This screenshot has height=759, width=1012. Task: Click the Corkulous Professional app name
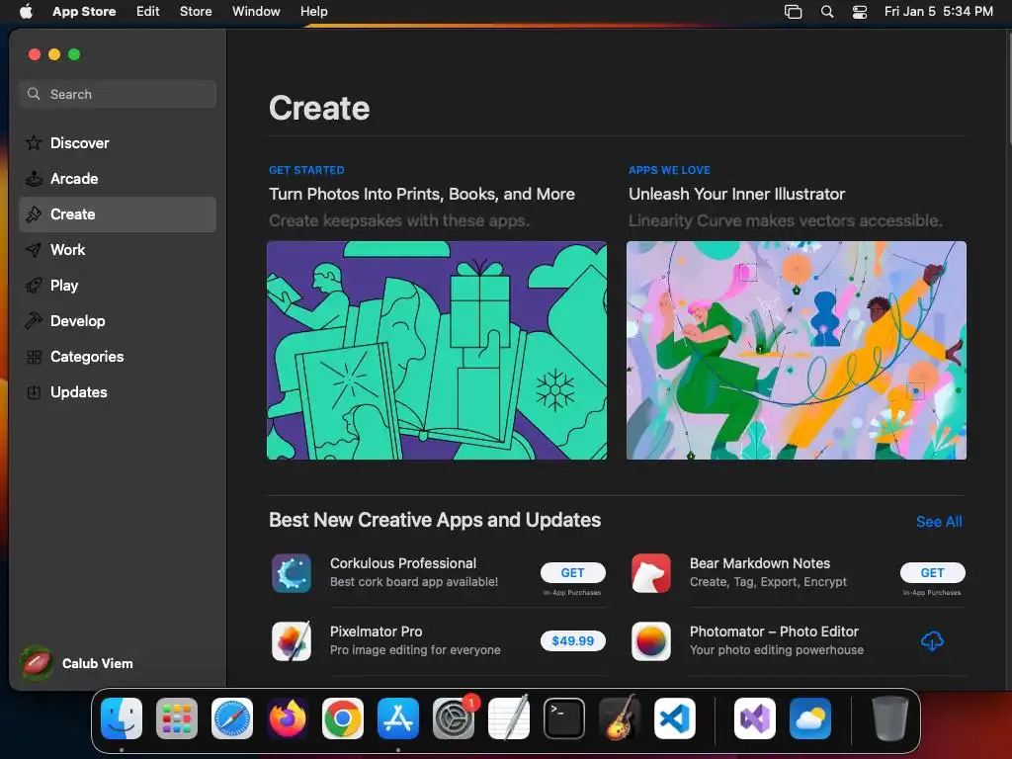[403, 563]
